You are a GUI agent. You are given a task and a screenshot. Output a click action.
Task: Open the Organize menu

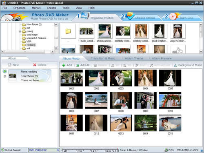click(x=19, y=8)
